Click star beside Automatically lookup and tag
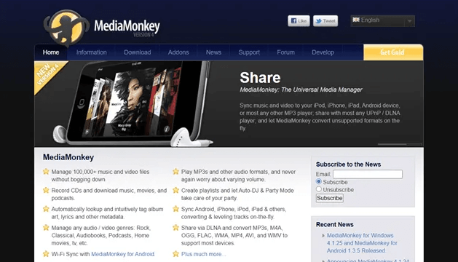 46,209
